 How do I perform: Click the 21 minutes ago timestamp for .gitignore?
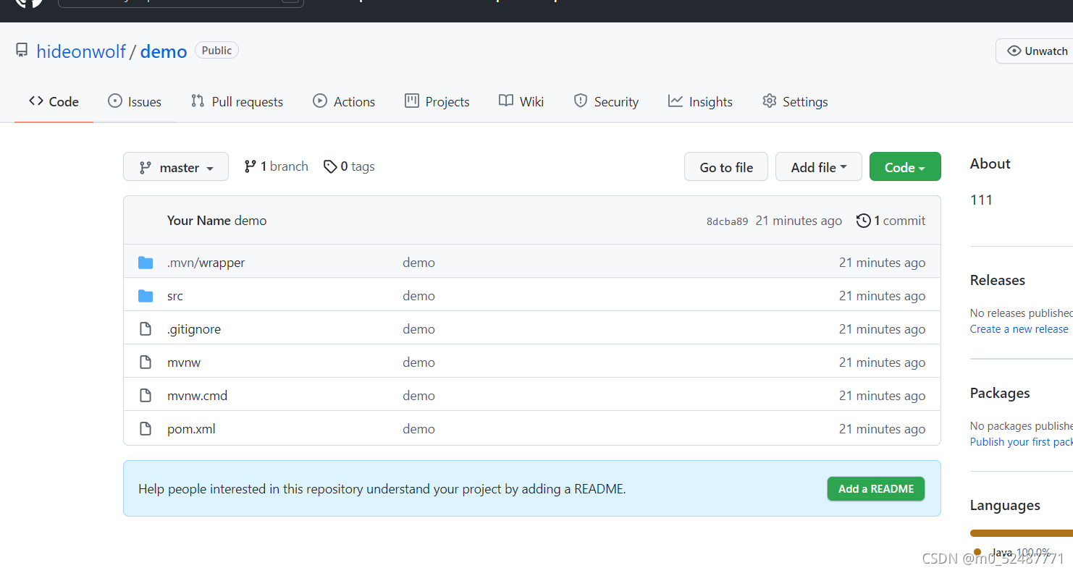coord(882,329)
